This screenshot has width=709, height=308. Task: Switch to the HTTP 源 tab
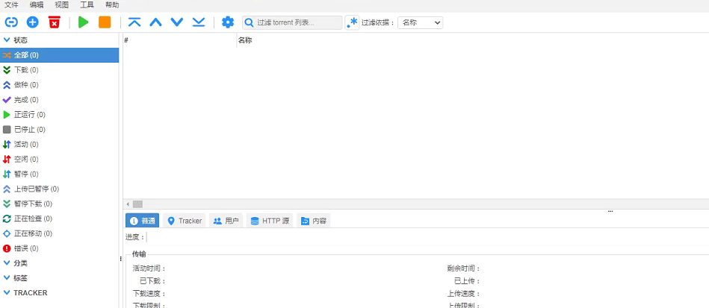click(x=270, y=221)
